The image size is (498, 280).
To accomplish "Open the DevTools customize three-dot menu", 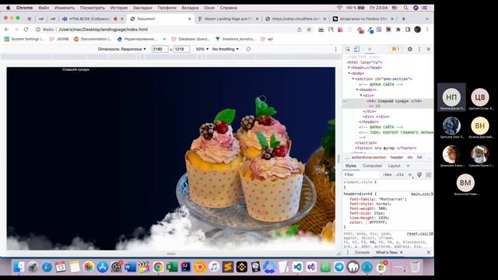I will (x=419, y=49).
